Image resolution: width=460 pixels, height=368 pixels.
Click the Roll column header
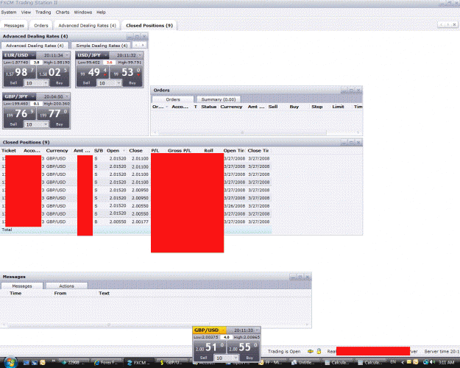(208, 151)
